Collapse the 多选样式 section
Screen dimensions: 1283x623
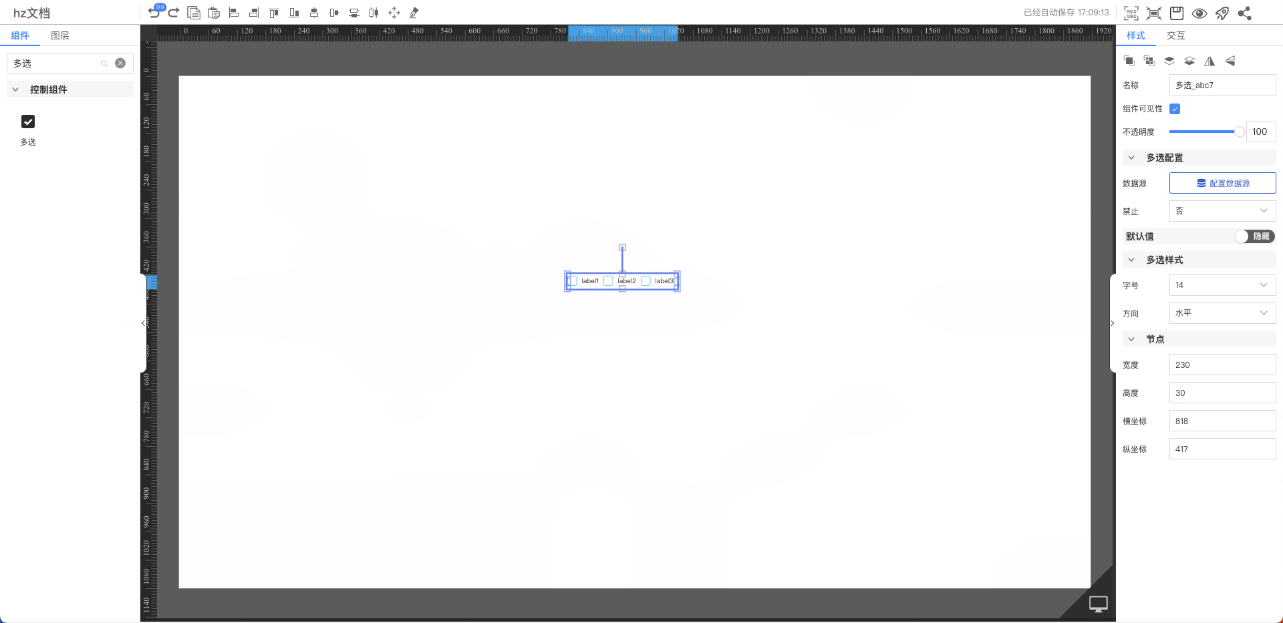pyautogui.click(x=1131, y=260)
